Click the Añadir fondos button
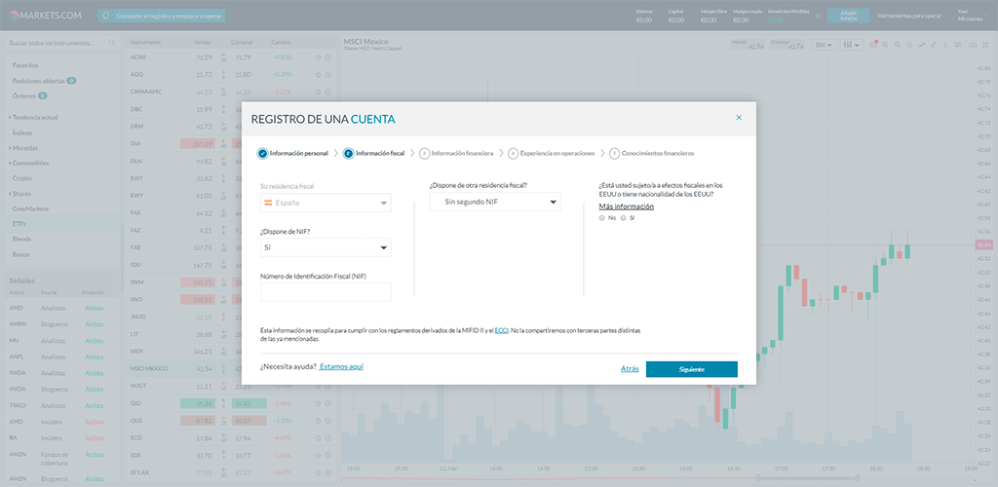998x487 pixels. pos(849,16)
